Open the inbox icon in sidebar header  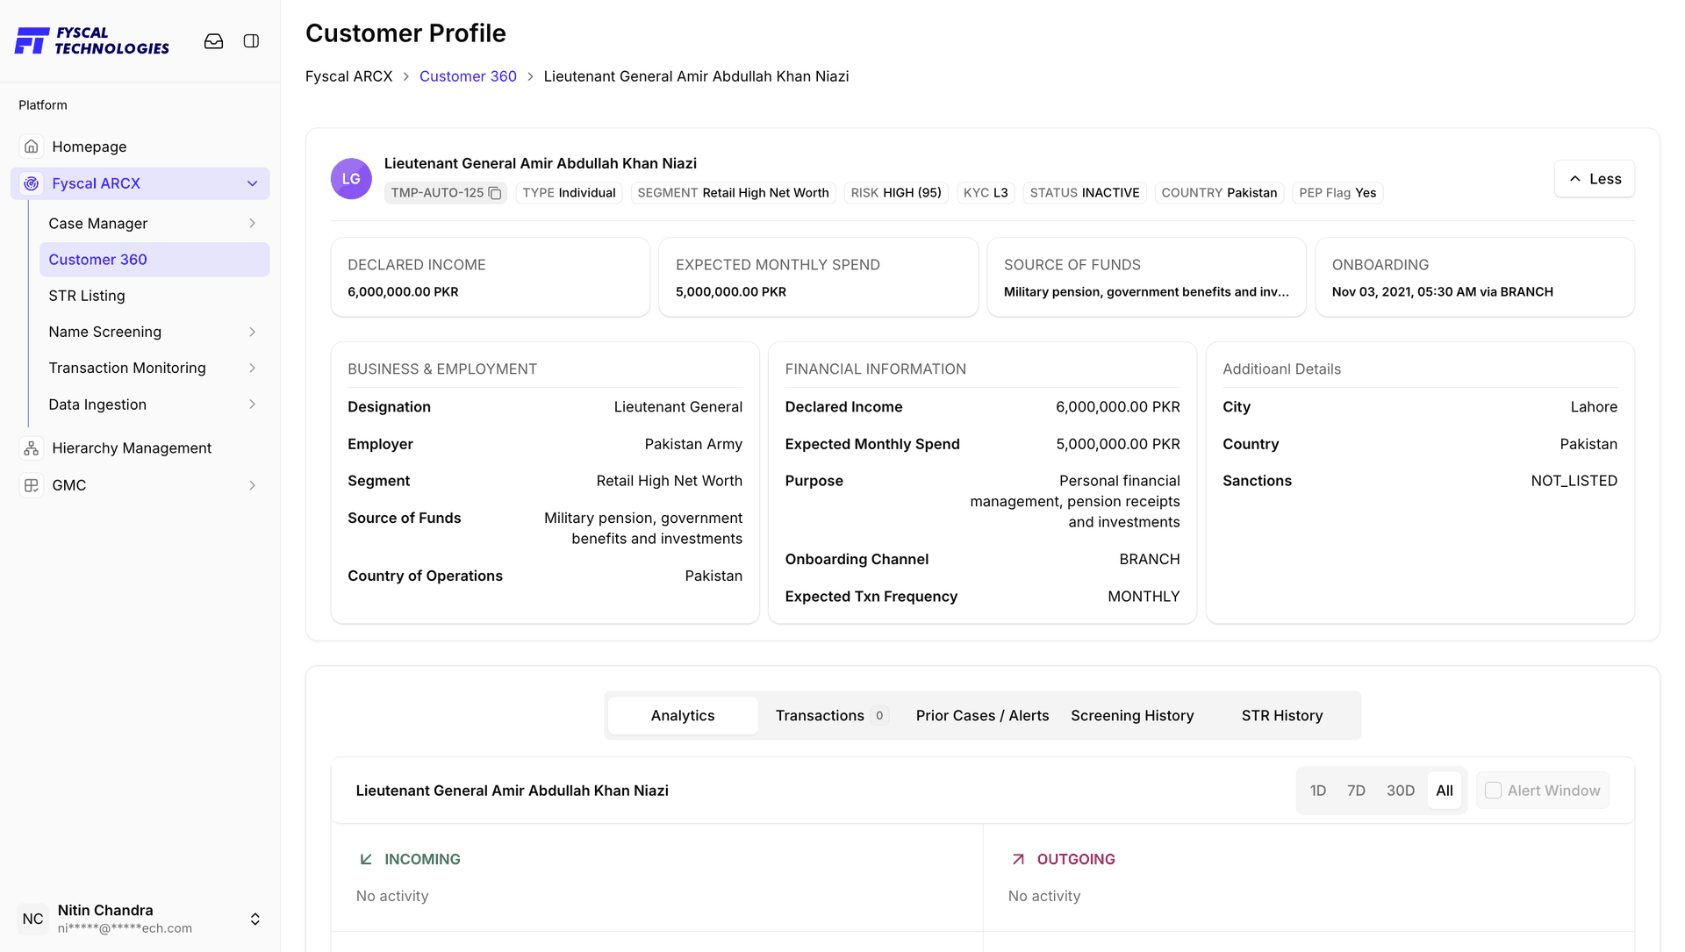click(213, 41)
